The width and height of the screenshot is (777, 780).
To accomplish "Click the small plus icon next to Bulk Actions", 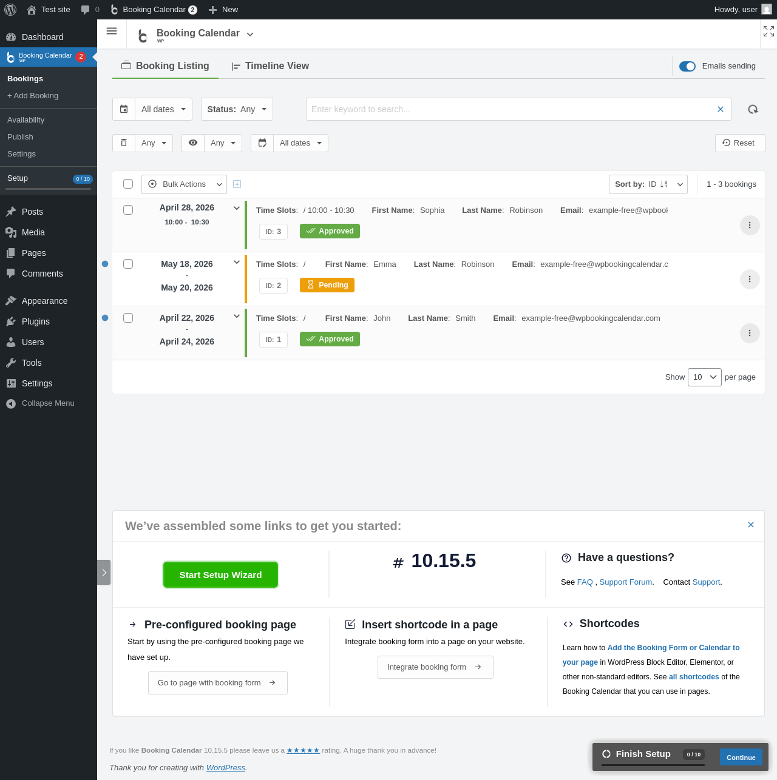I will (x=237, y=184).
